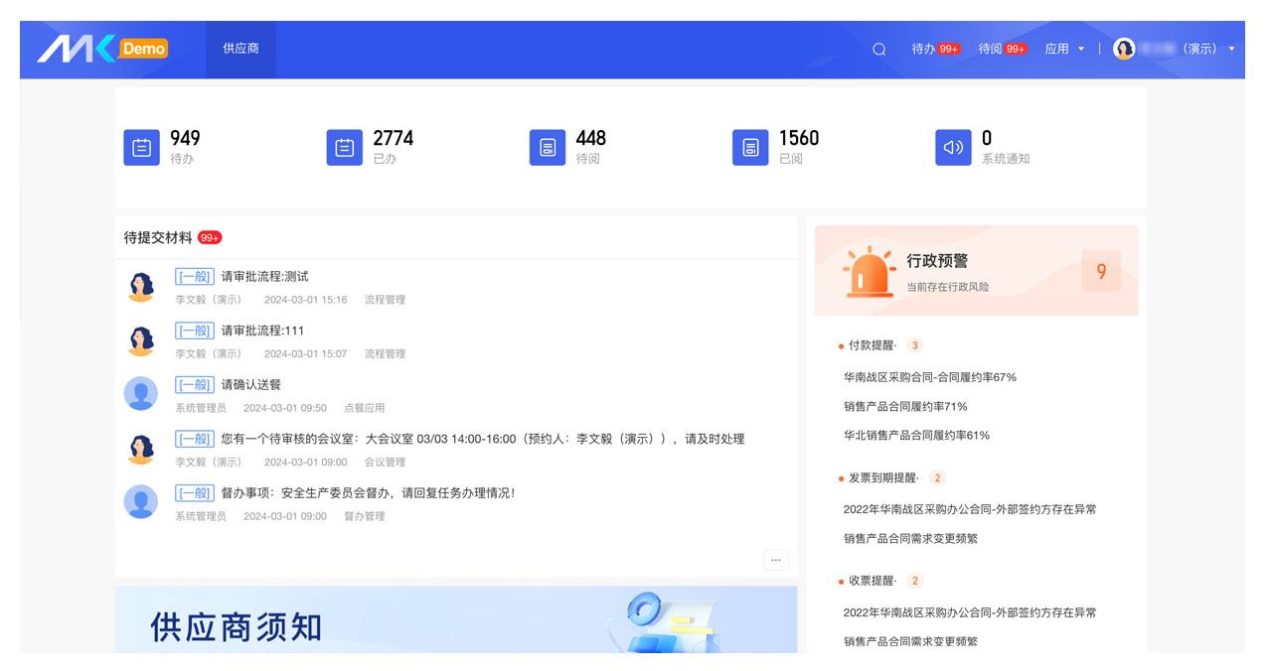Open the 请确认送餐 task
Screen dimensions: 1266x671
(250, 385)
